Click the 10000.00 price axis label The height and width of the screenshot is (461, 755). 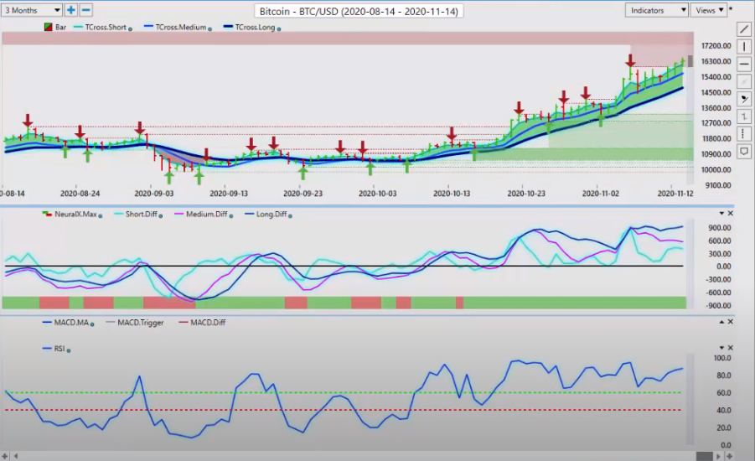pos(716,169)
